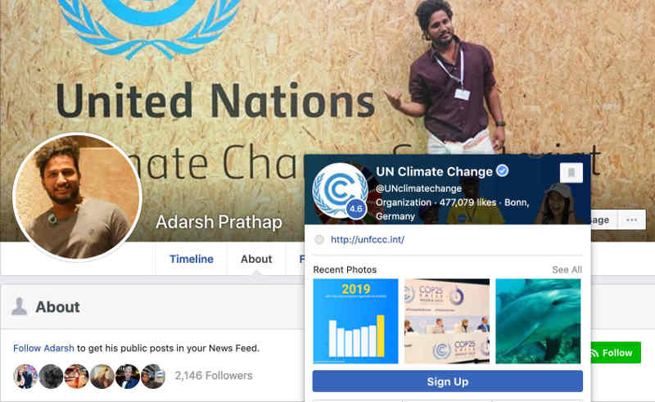Screen dimensions: 655x402
Task: Open the http://unfccc.int/ link
Action: pyautogui.click(x=368, y=239)
